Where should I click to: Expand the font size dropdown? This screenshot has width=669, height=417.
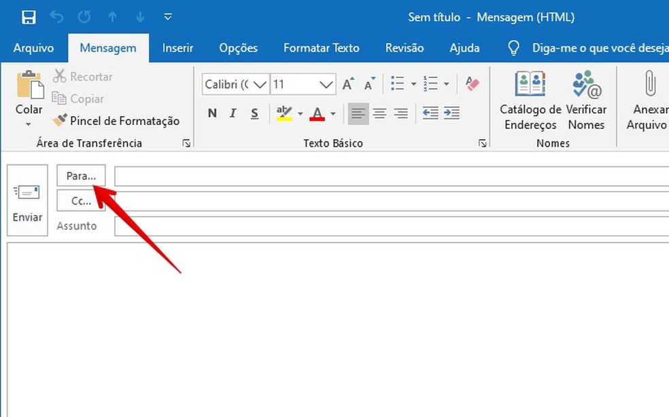(326, 85)
